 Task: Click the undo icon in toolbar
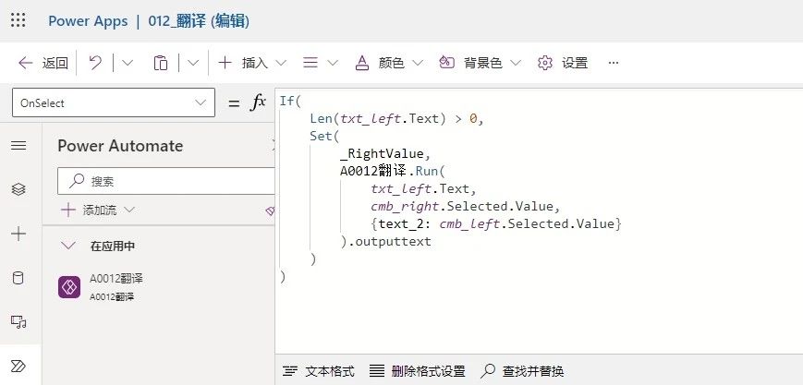95,63
